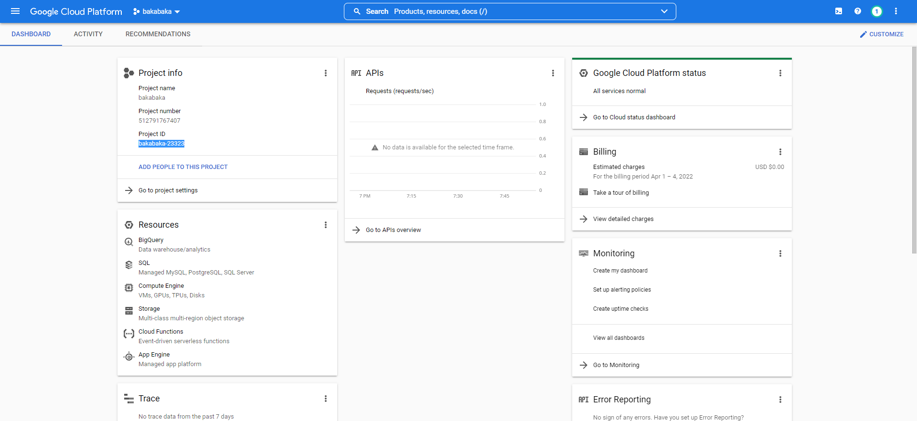This screenshot has height=421, width=917.
Task: Open Take a tour of billing
Action: (x=621, y=193)
